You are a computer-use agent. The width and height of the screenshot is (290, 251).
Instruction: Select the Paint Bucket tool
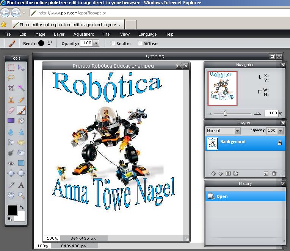(x=21, y=121)
